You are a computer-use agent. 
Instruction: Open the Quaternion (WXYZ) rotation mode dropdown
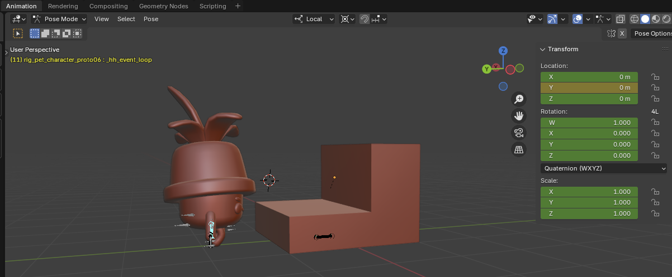tap(604, 168)
